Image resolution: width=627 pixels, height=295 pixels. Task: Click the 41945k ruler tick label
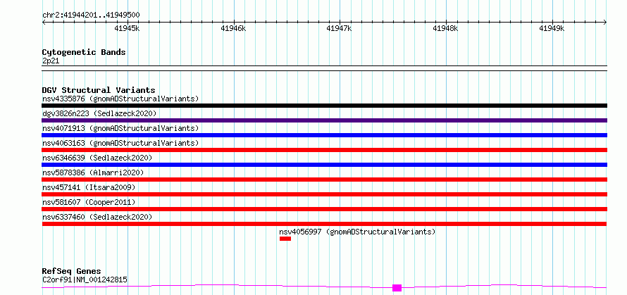(x=127, y=28)
